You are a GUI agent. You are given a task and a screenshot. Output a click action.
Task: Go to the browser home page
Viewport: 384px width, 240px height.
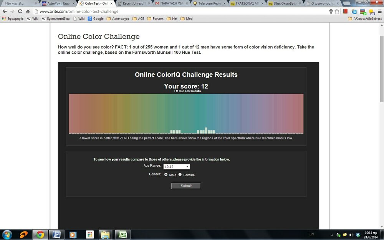(28, 12)
